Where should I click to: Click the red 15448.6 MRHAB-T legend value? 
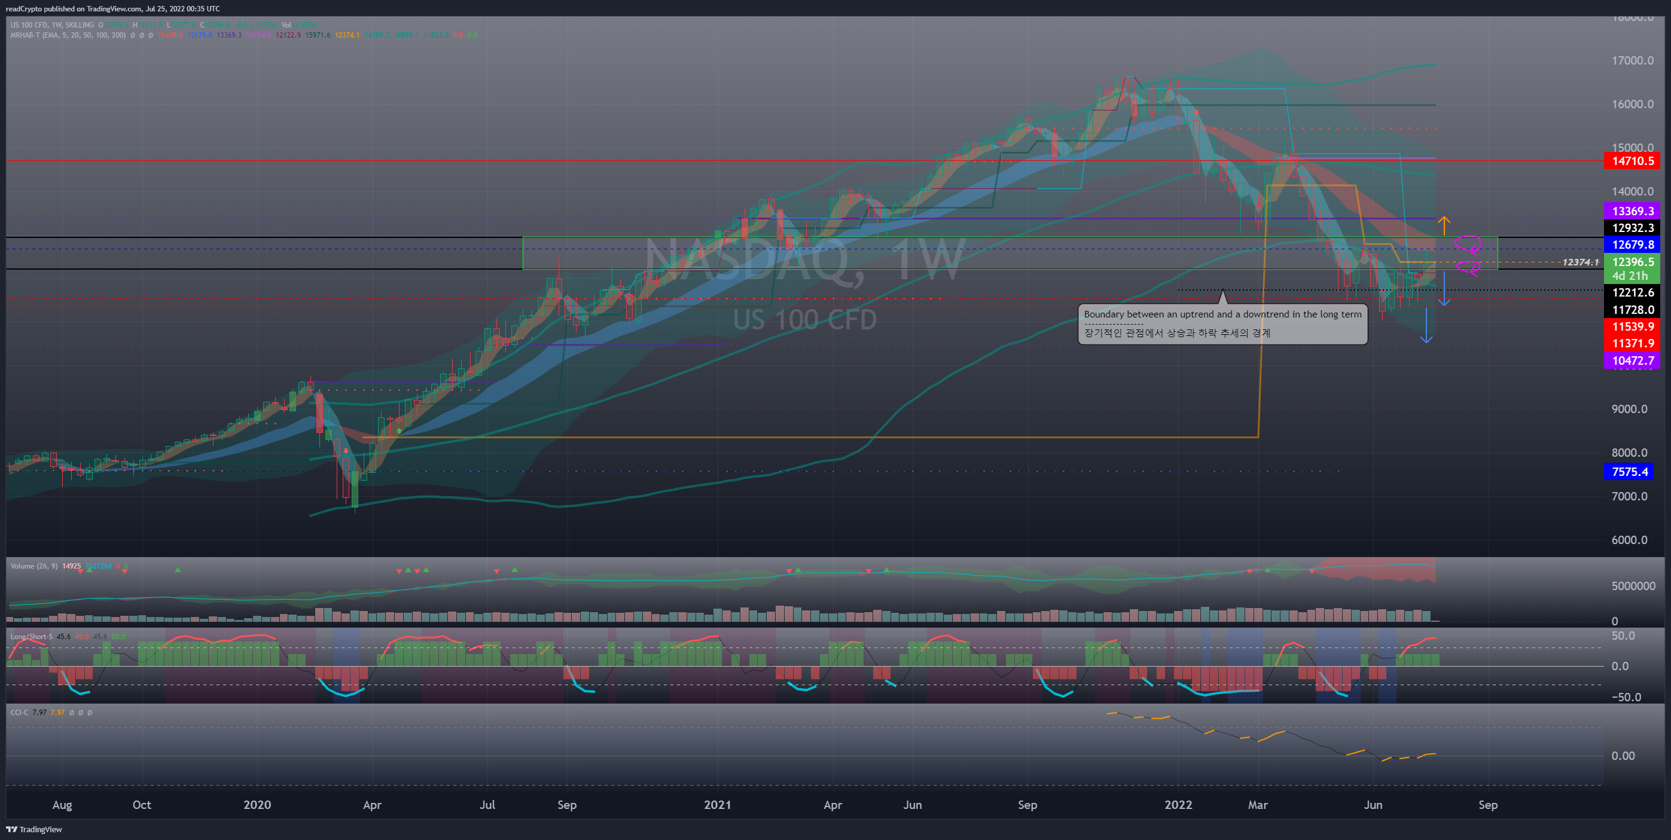pos(170,35)
